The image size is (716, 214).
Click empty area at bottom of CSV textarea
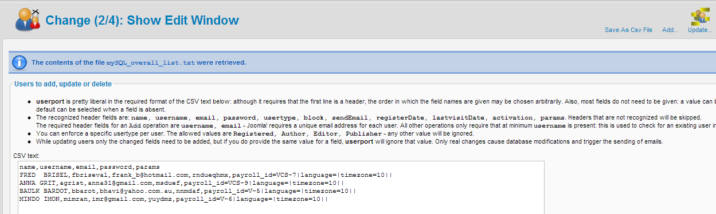point(281,208)
